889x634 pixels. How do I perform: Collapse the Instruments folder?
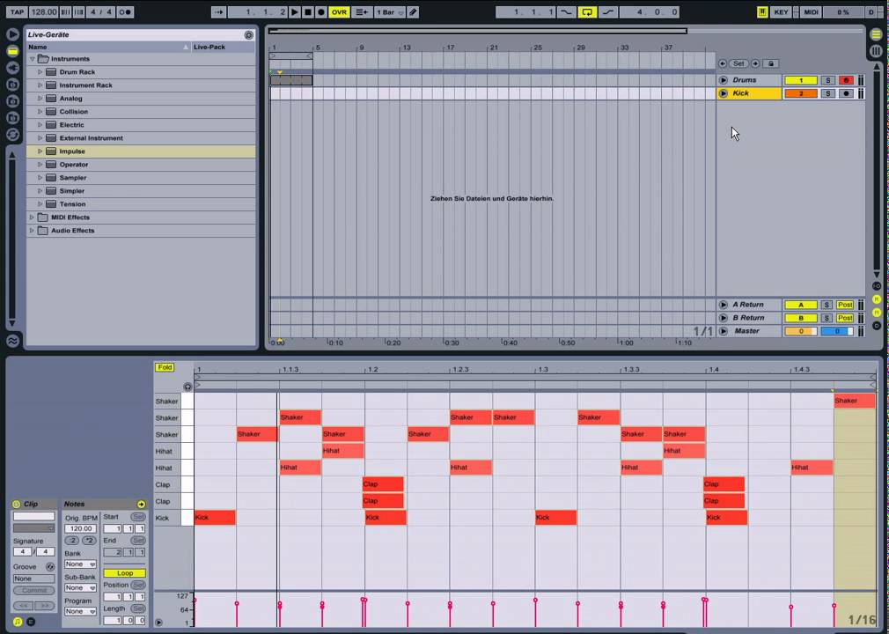point(33,59)
